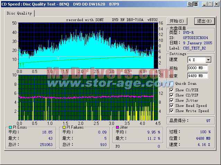Image resolution: width=221 pixels, height=165 pixels.
Task: Click the copy-to-clipboard icon in title bar
Action: tap(190, 4)
